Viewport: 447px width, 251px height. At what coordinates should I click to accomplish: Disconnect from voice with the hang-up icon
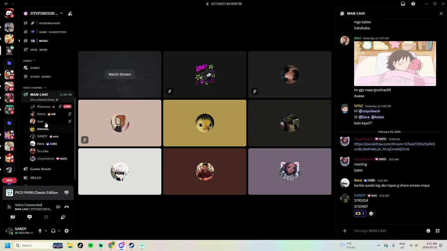point(66,207)
